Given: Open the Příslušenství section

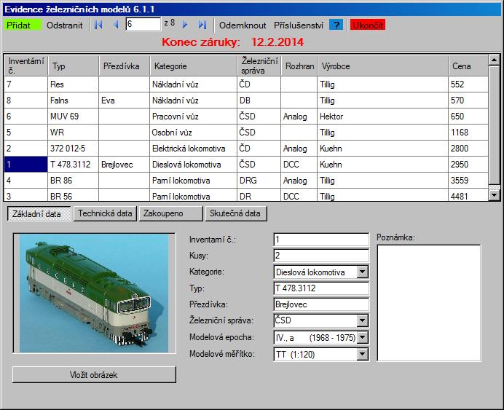Looking at the screenshot, I should coord(299,25).
